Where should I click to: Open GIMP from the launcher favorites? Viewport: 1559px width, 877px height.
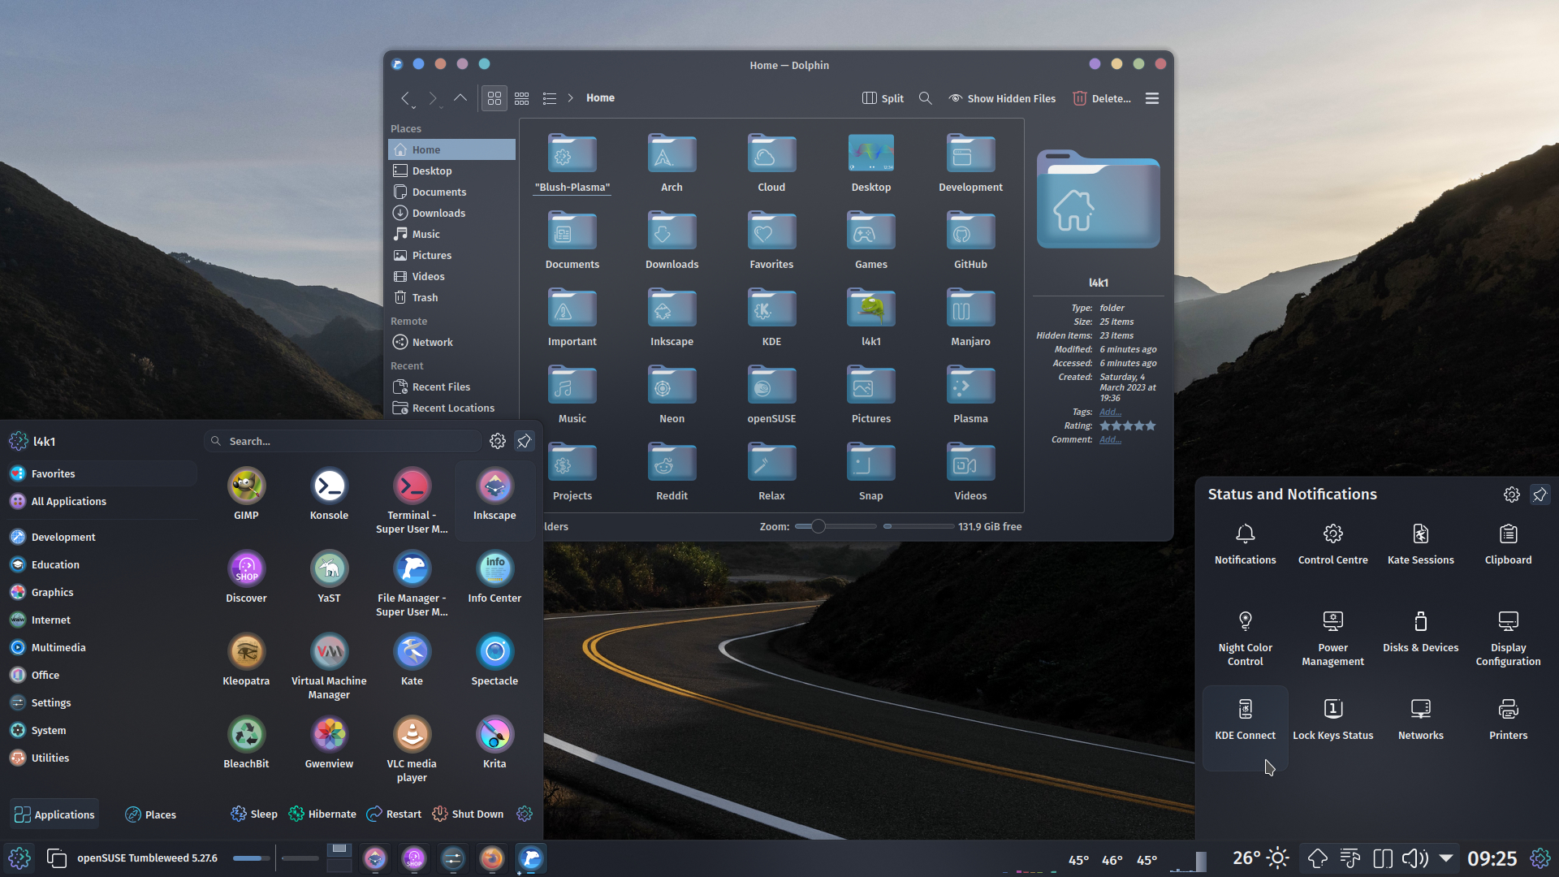click(246, 495)
